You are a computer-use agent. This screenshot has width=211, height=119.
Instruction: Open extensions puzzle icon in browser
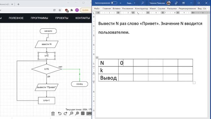click(x=72, y=10)
